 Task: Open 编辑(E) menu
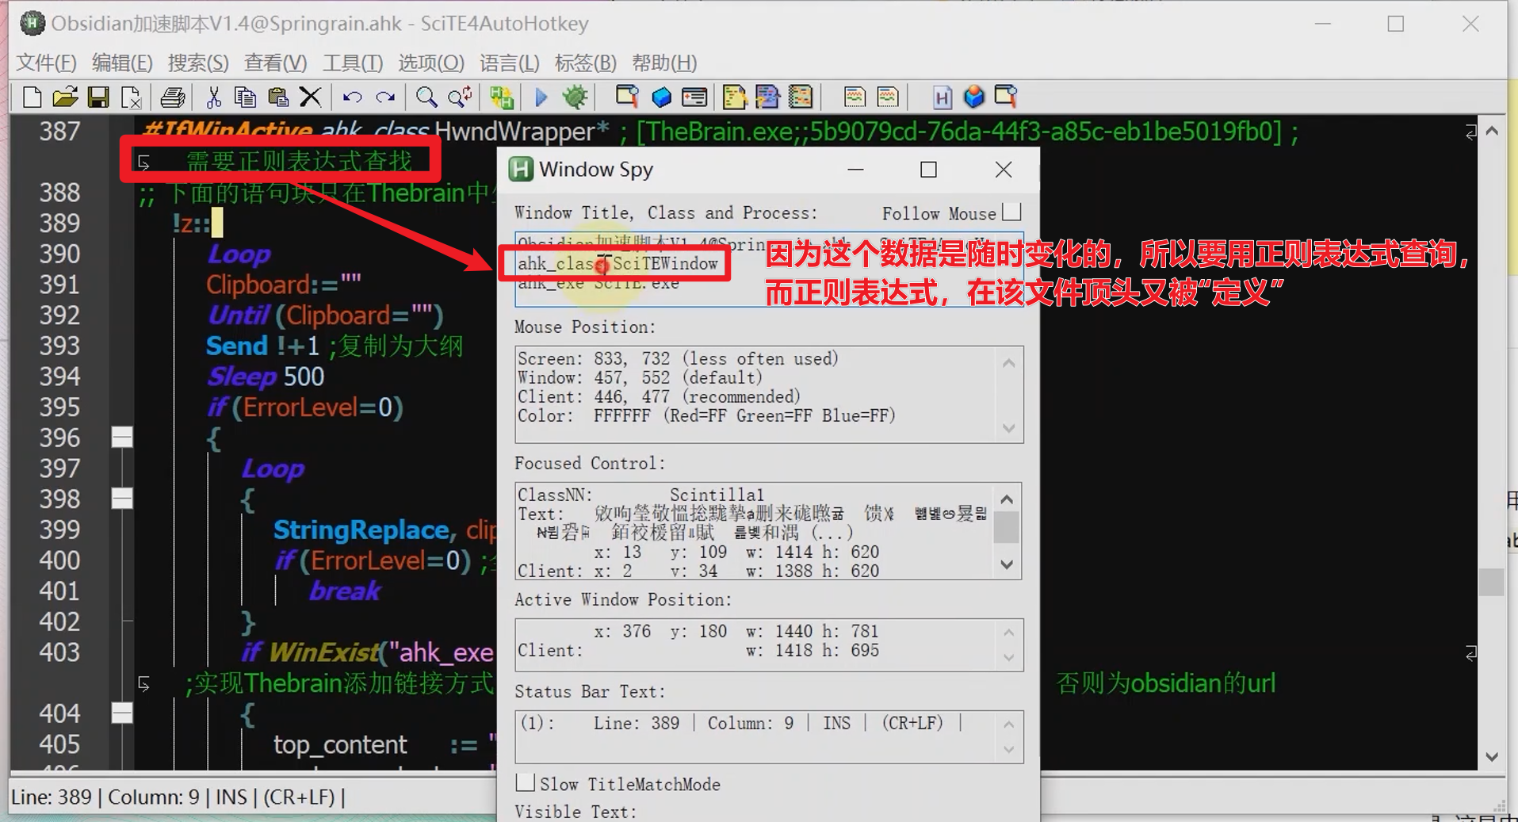click(x=122, y=63)
